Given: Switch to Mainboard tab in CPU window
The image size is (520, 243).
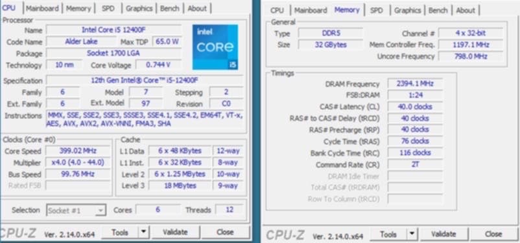Looking at the screenshot, I should pos(42,8).
